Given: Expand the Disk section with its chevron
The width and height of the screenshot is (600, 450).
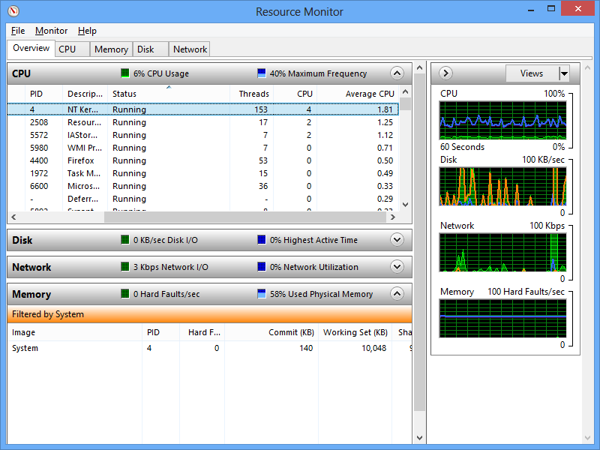Looking at the screenshot, I should (x=397, y=240).
